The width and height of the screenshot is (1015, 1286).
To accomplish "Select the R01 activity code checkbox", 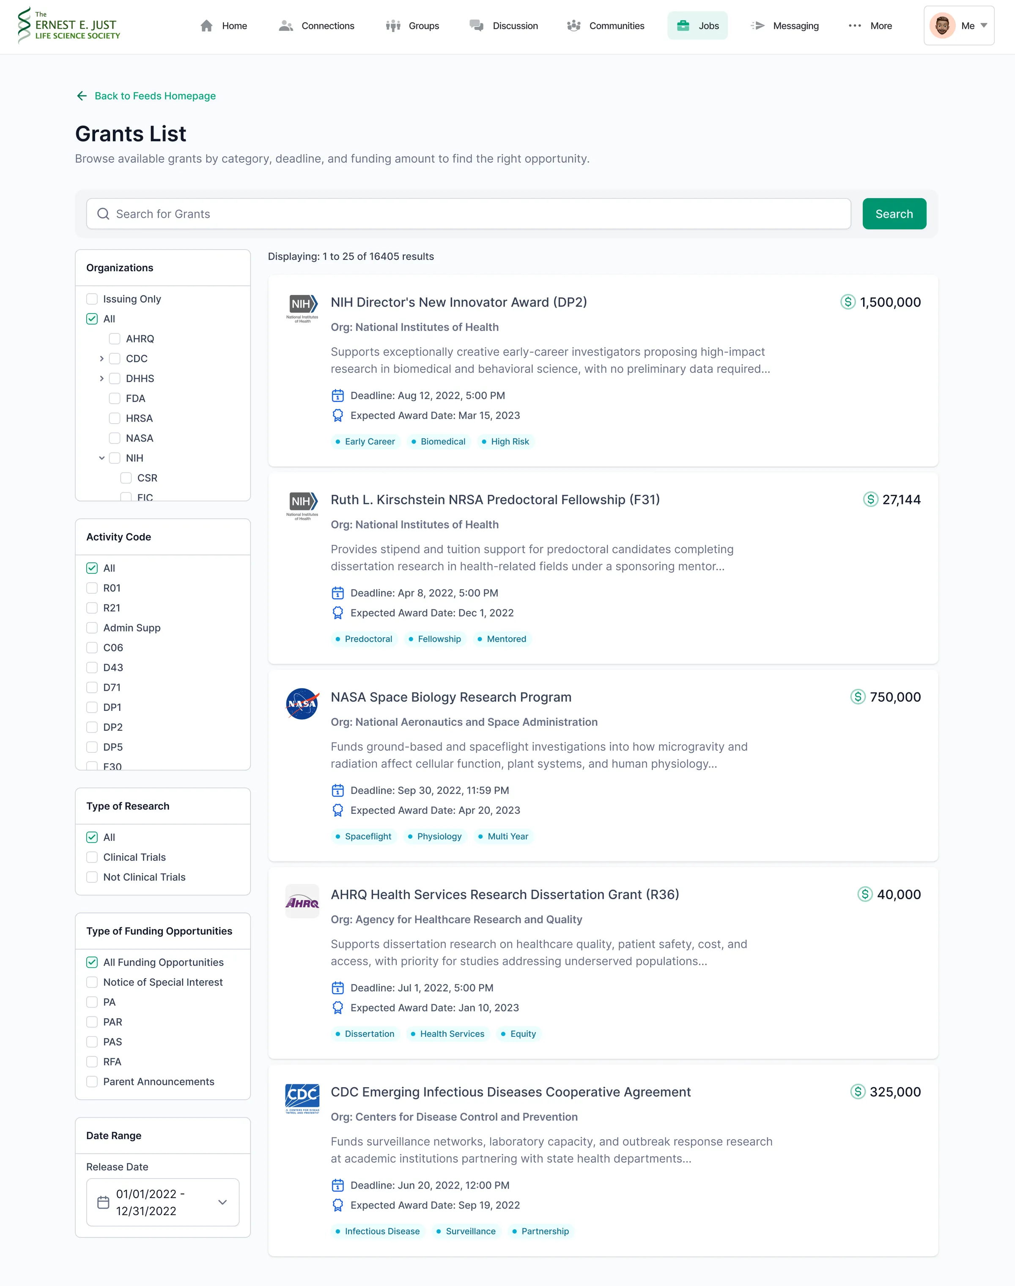I will click(x=92, y=588).
